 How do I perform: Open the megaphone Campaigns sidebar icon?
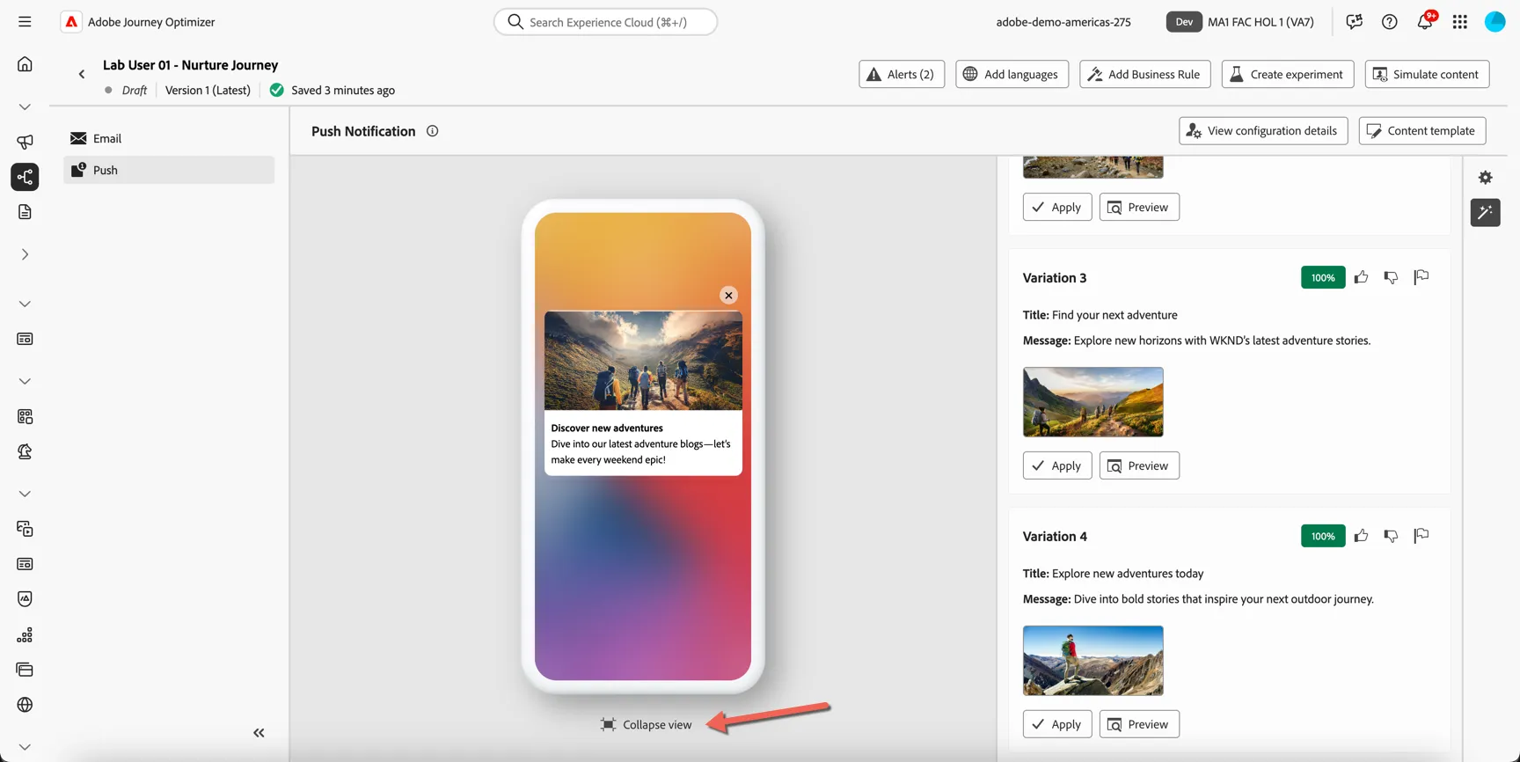[x=25, y=142]
